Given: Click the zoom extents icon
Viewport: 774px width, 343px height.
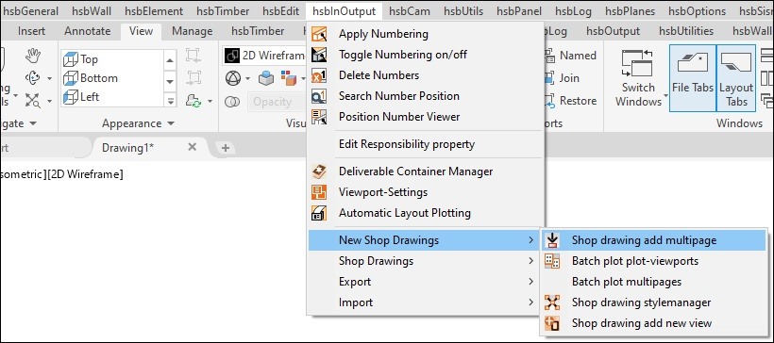Looking at the screenshot, I should pyautogui.click(x=33, y=101).
